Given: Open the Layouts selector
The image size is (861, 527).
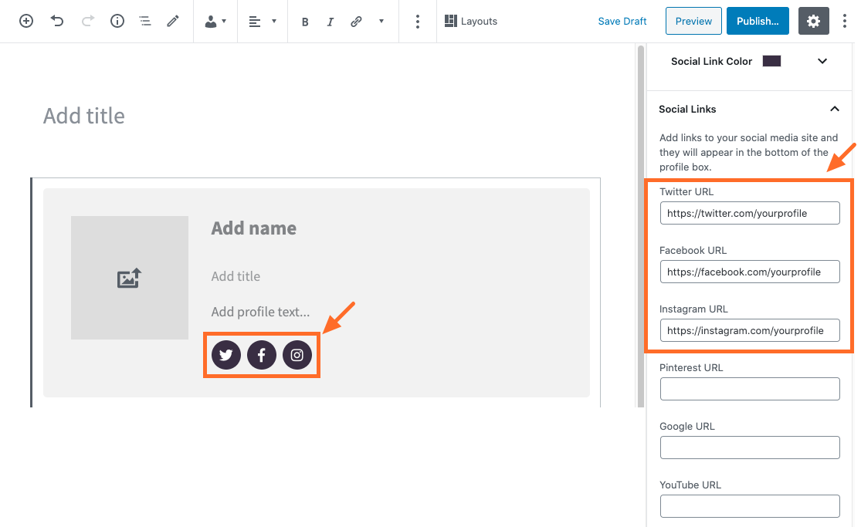Looking at the screenshot, I should (x=470, y=21).
